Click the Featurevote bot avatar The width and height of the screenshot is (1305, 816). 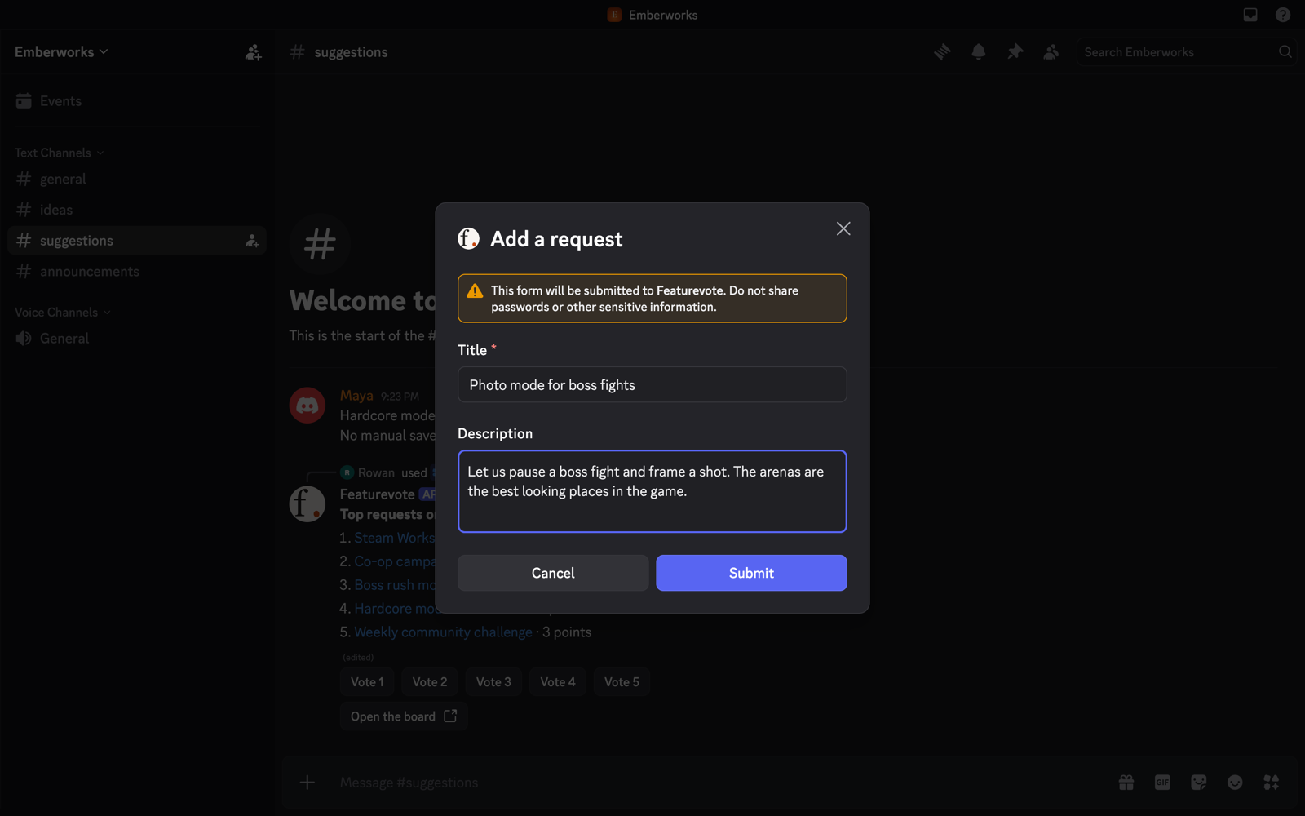tap(307, 503)
